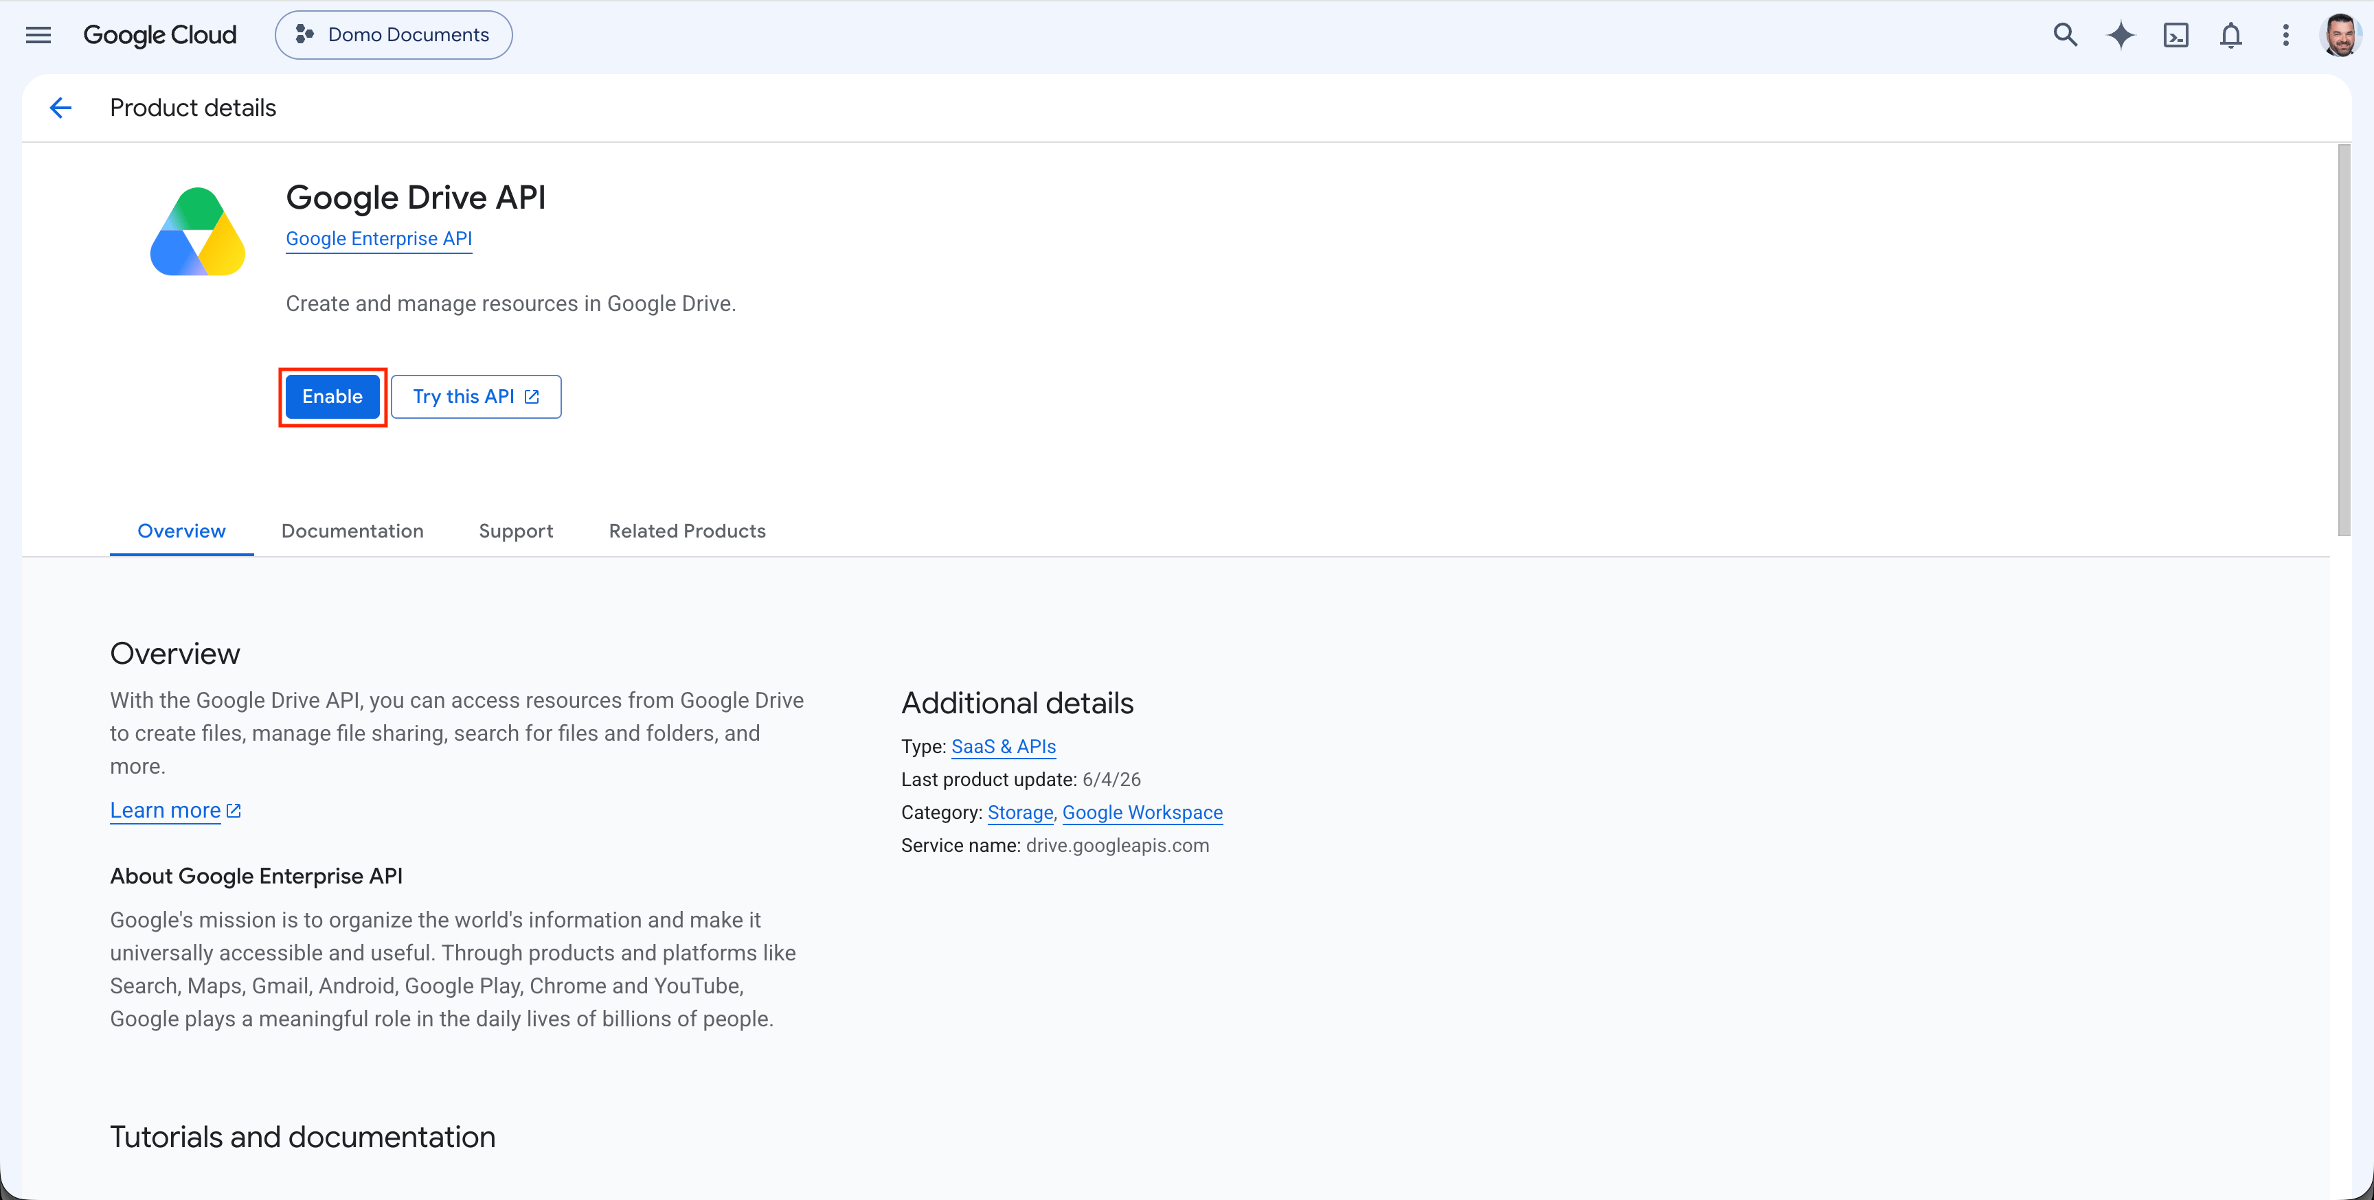Open the main navigation hamburger menu
Viewport: 2374px width, 1200px height.
(38, 35)
